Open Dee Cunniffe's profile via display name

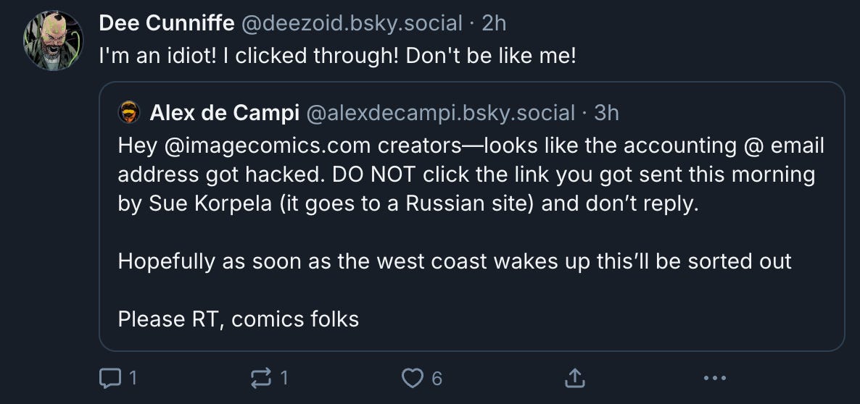(x=167, y=23)
